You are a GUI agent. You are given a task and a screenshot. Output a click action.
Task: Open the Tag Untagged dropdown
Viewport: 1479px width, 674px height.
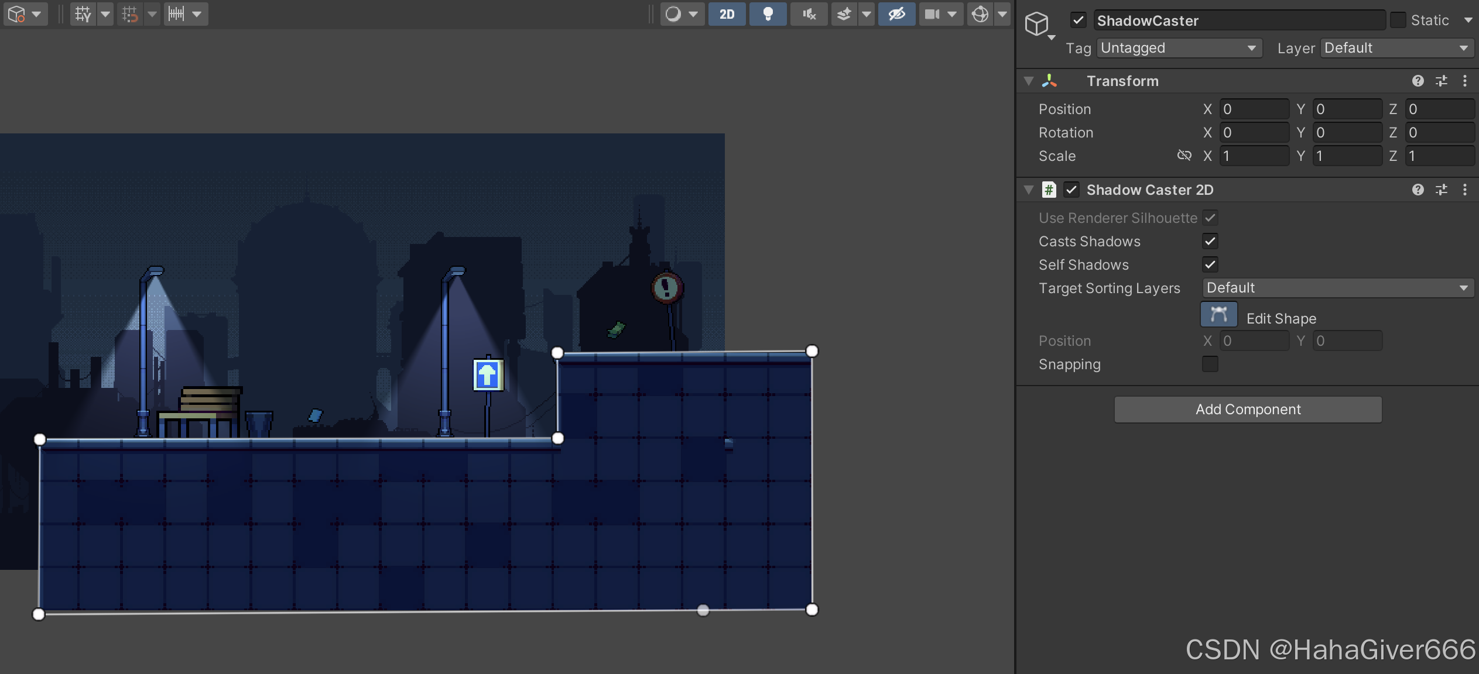(1178, 48)
